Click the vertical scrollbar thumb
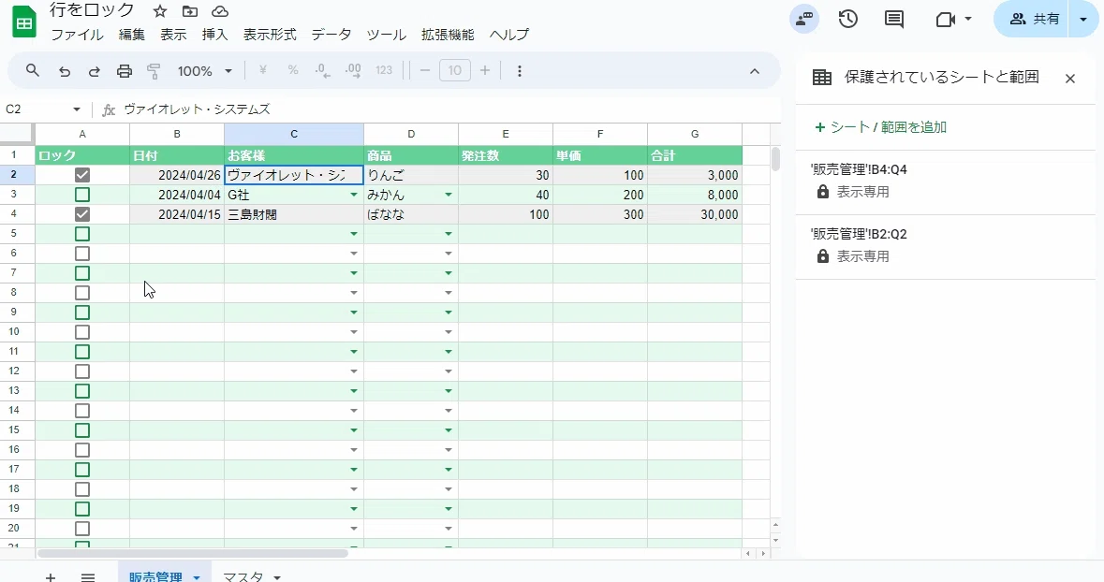Image resolution: width=1104 pixels, height=582 pixels. click(x=775, y=160)
